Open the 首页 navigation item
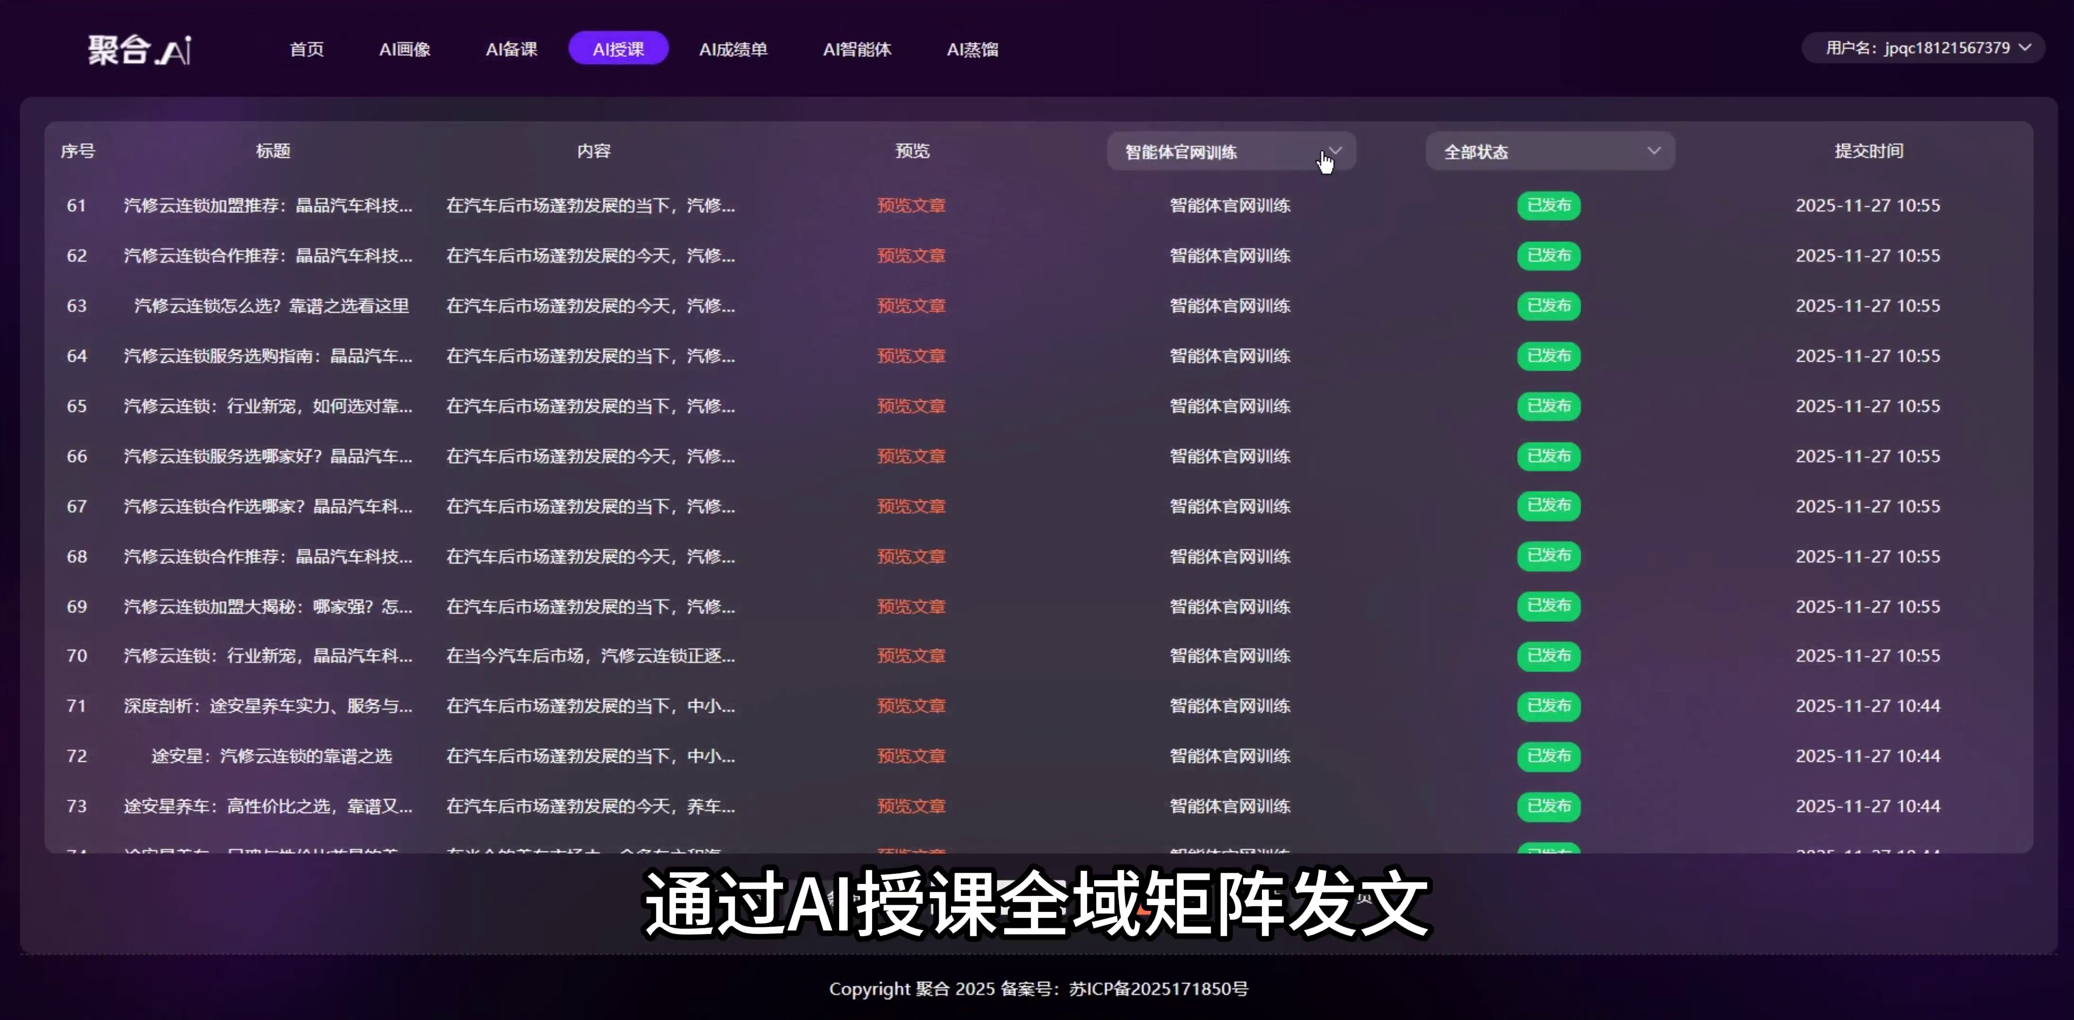This screenshot has width=2074, height=1020. pos(306,48)
